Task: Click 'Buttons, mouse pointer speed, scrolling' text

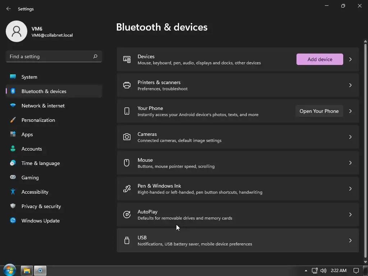Action: click(x=176, y=166)
